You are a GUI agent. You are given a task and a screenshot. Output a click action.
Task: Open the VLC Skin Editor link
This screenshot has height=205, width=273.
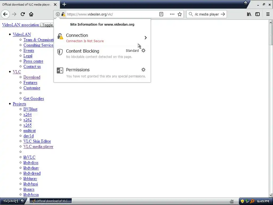(x=37, y=141)
